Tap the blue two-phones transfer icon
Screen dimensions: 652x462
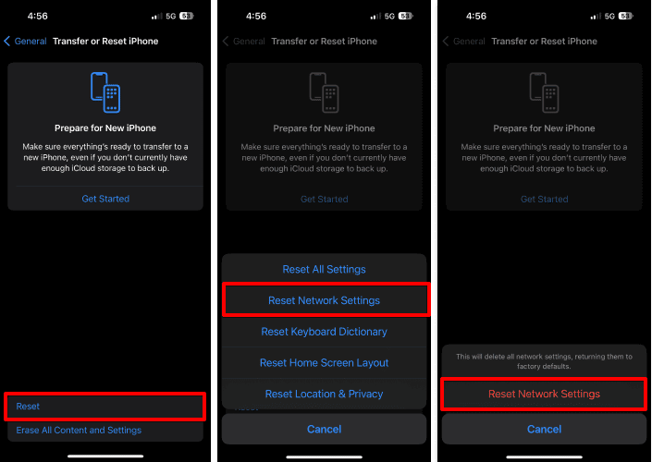click(105, 92)
